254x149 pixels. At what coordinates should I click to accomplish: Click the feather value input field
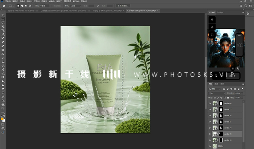click(45, 6)
